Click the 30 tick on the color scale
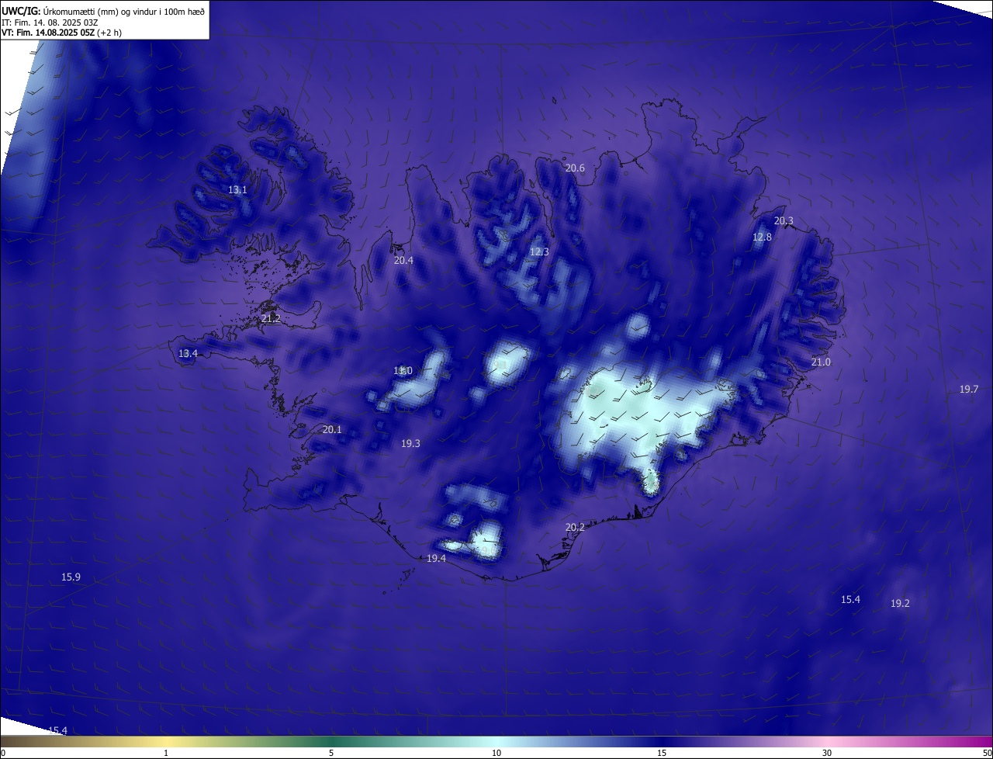 point(827,753)
